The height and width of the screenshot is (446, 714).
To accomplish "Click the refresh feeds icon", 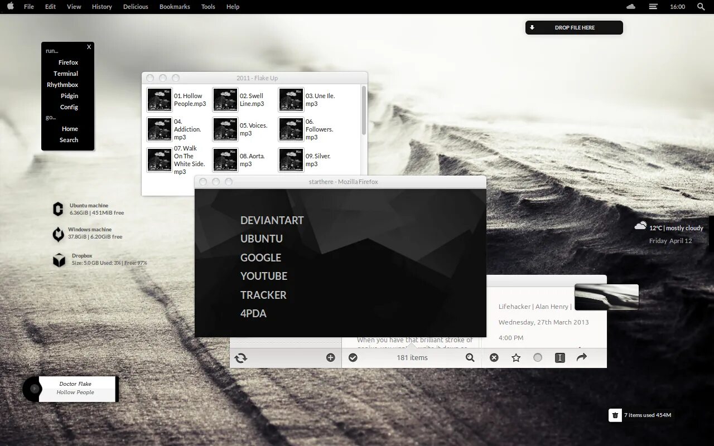I will pyautogui.click(x=241, y=358).
